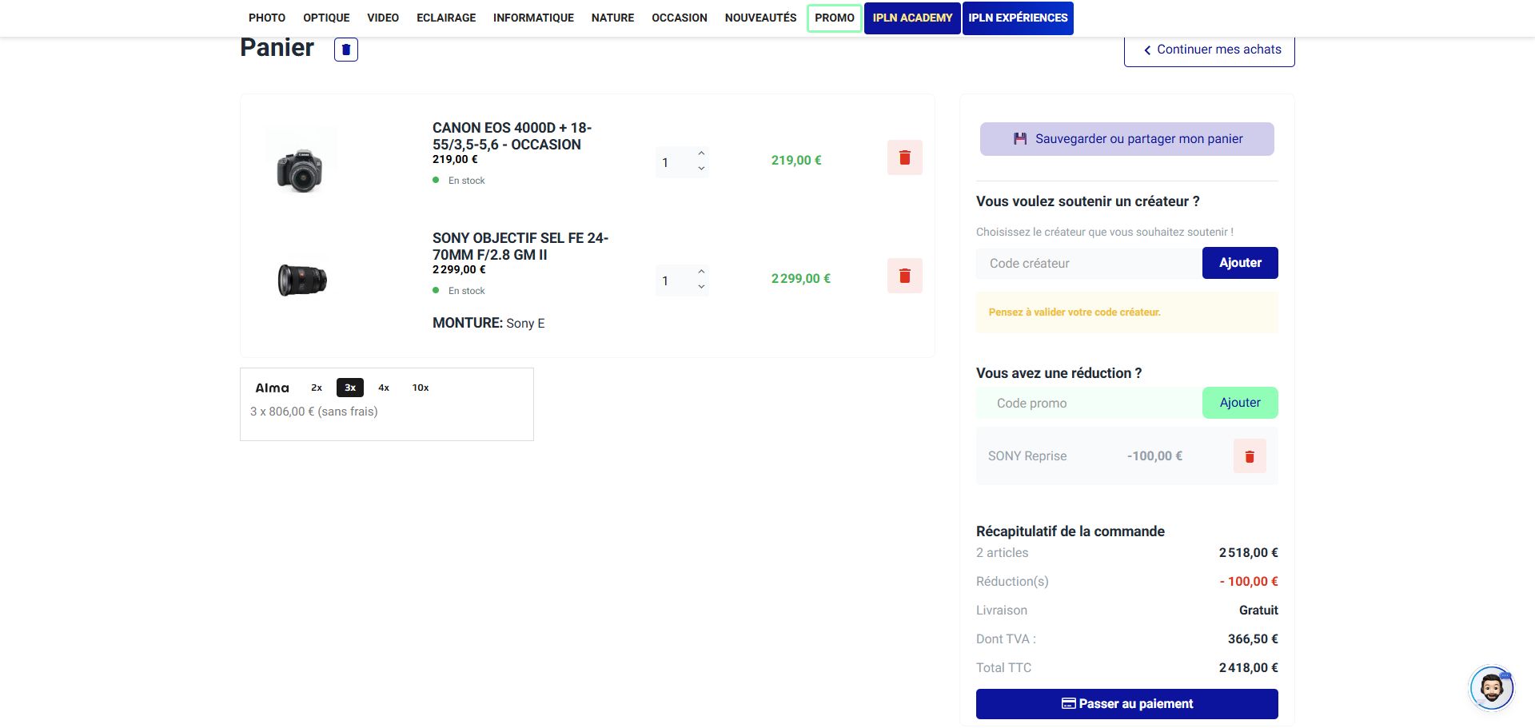Remove the SONY Reprise discount
This screenshot has height=728, width=1535.
1249,456
